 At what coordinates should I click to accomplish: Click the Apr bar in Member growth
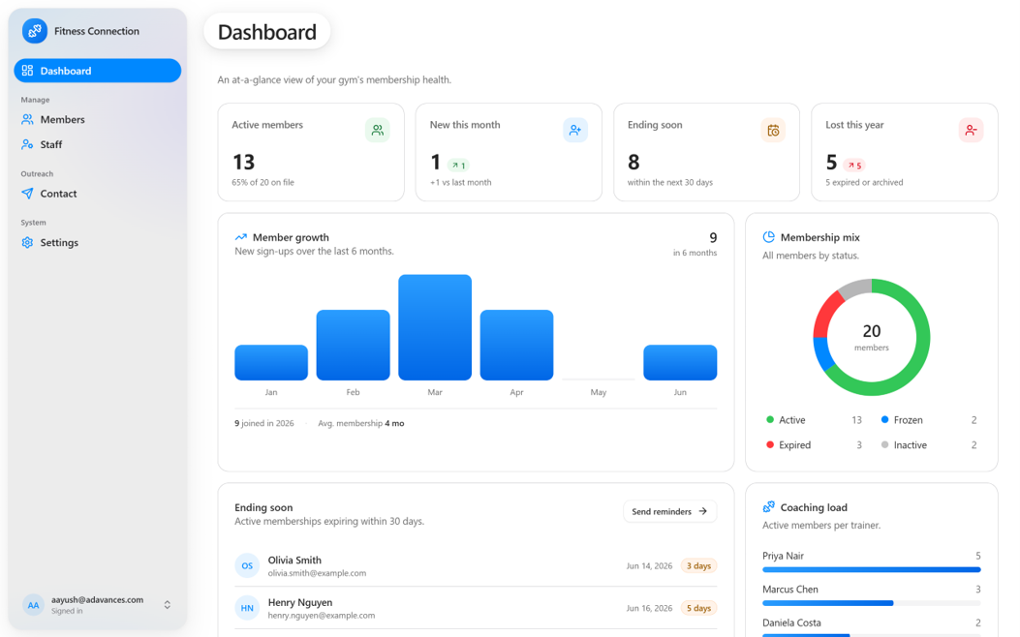click(516, 346)
